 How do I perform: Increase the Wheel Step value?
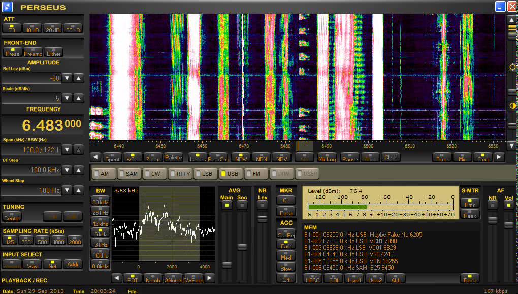tap(79, 190)
